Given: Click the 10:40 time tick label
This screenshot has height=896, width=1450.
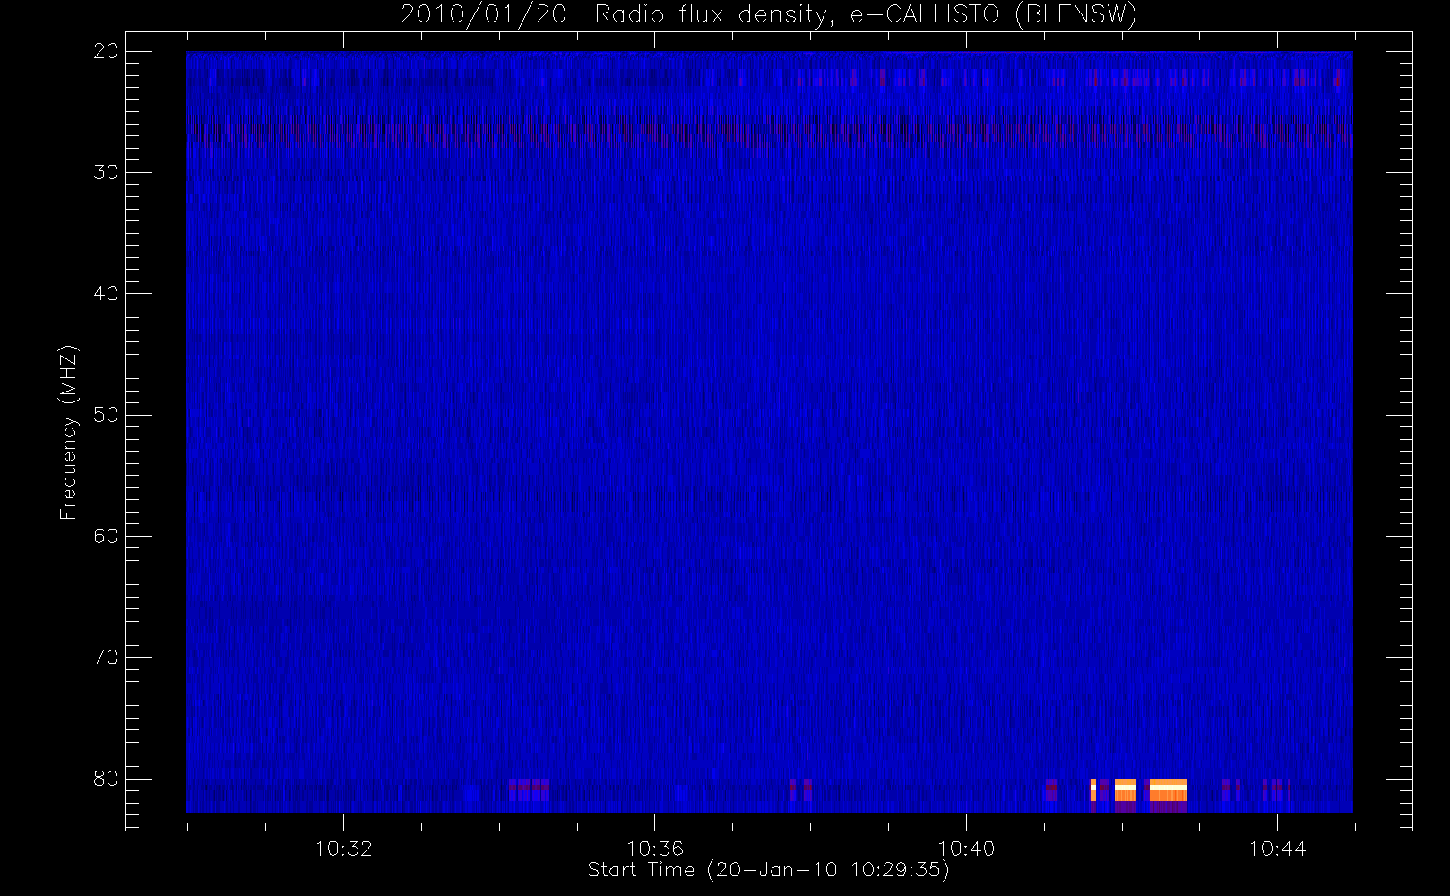Looking at the screenshot, I should (966, 849).
